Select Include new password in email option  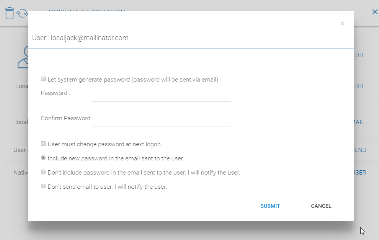point(43,158)
